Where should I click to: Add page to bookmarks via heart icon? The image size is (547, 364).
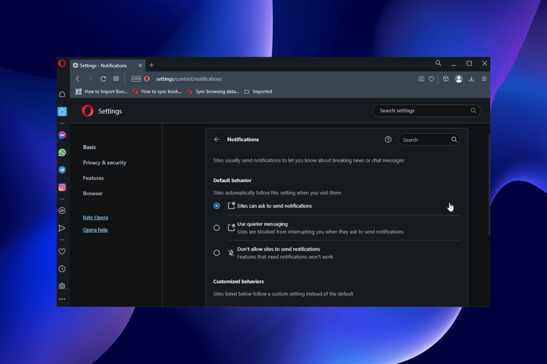click(431, 79)
